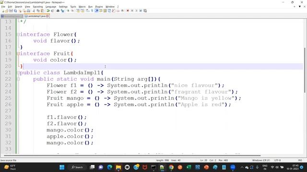Close the LambdaImpl1.java tab
Image resolution: width=307 pixels, height=172 pixels.
point(47,16)
